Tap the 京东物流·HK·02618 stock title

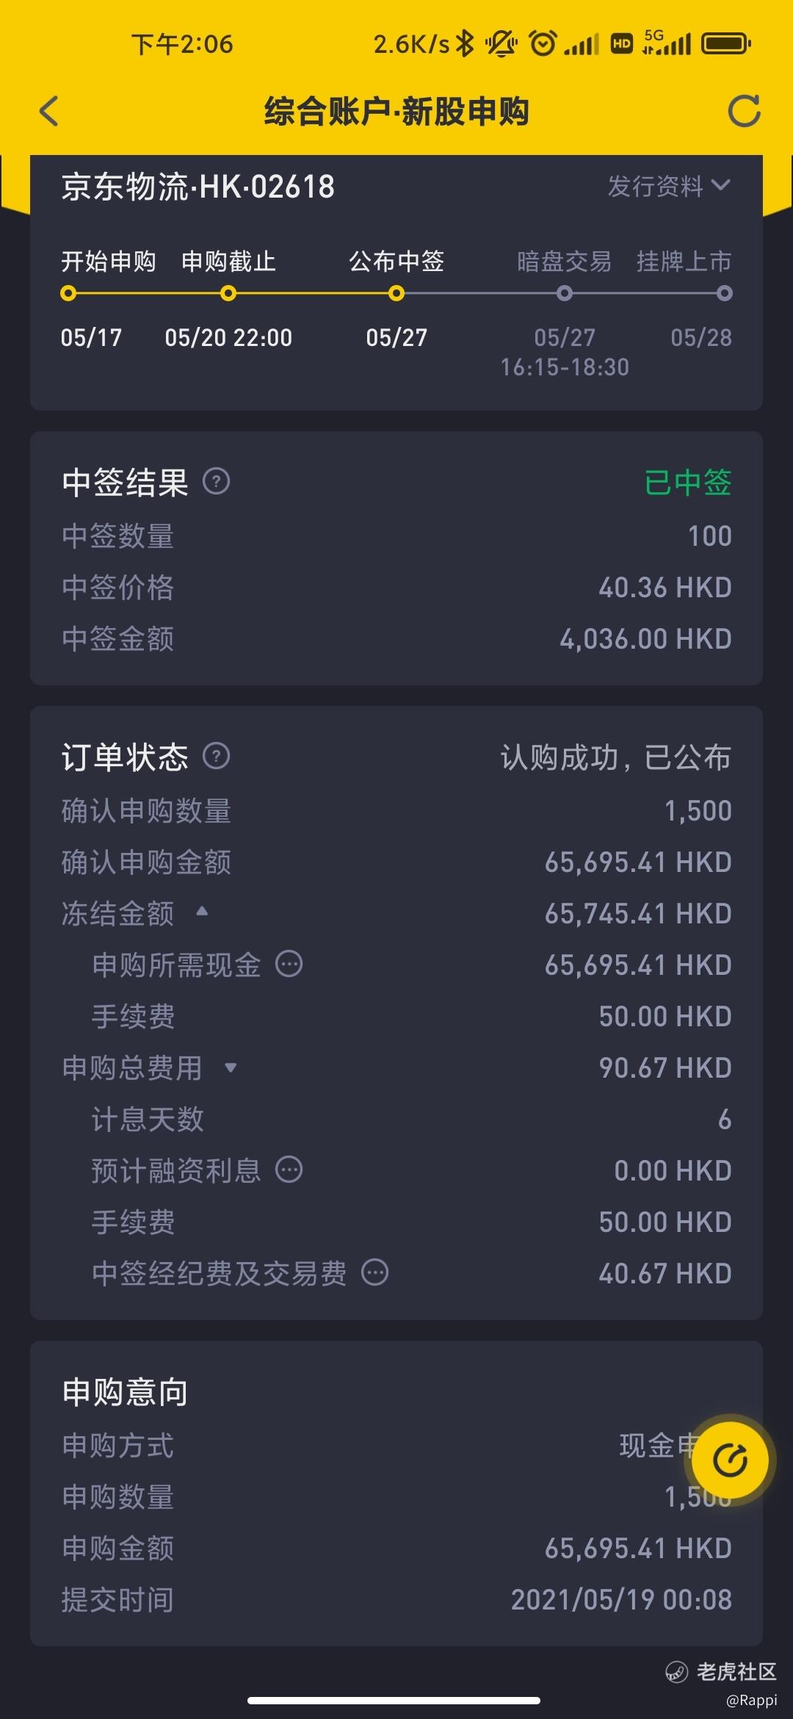click(x=198, y=187)
